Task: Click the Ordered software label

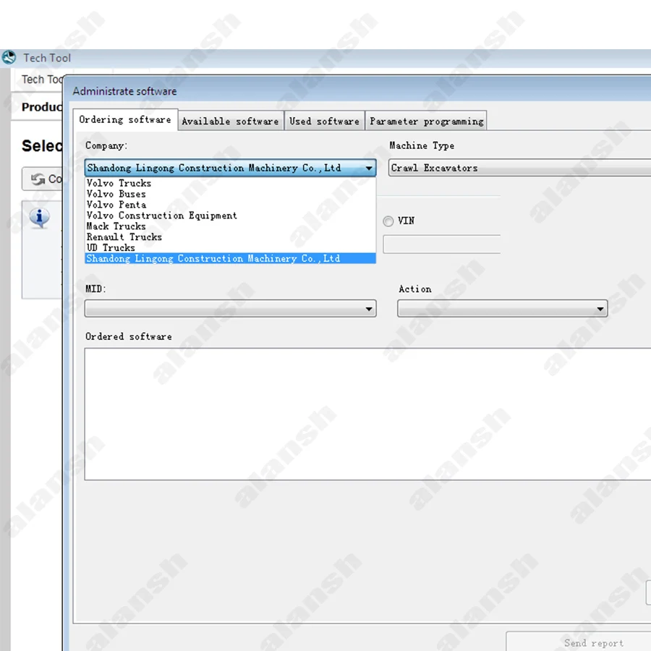Action: [x=128, y=336]
